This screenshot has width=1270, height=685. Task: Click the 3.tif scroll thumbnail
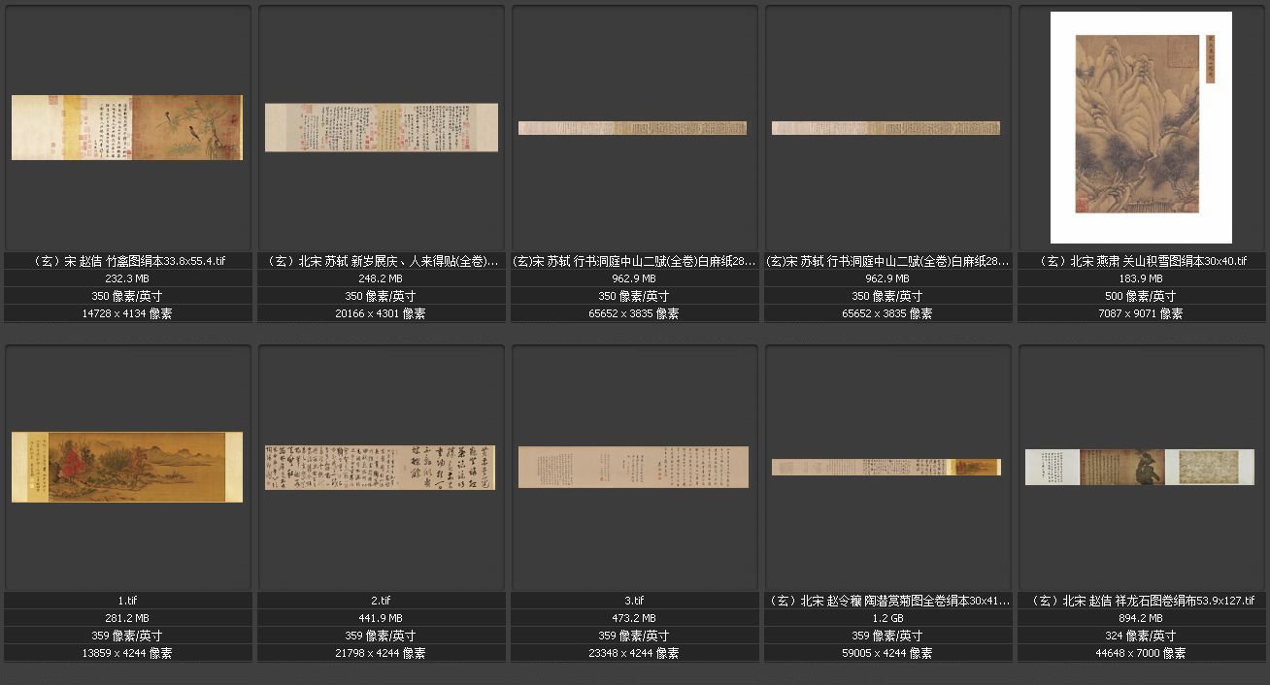click(x=634, y=467)
